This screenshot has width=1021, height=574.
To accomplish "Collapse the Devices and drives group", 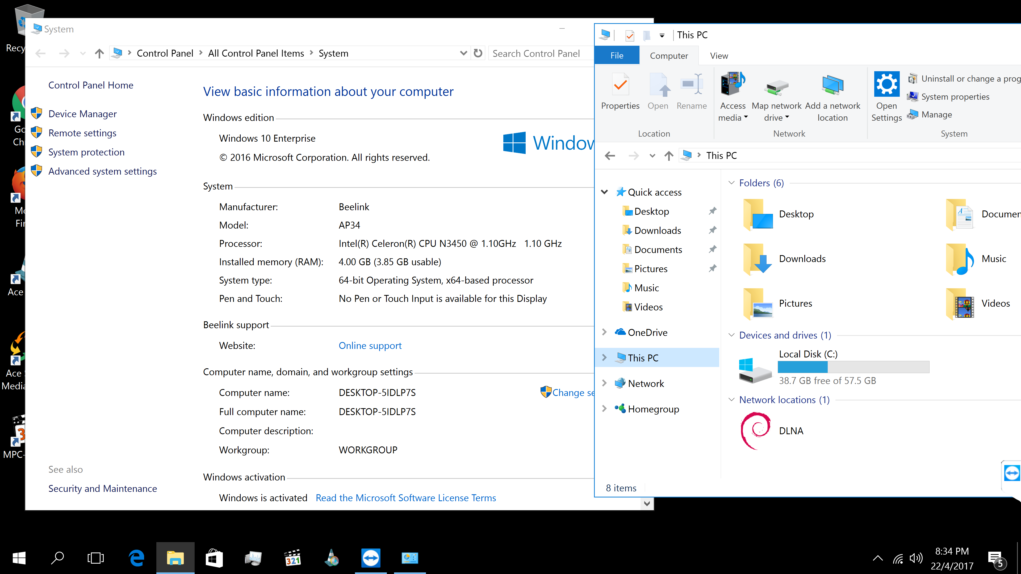I will click(x=731, y=335).
